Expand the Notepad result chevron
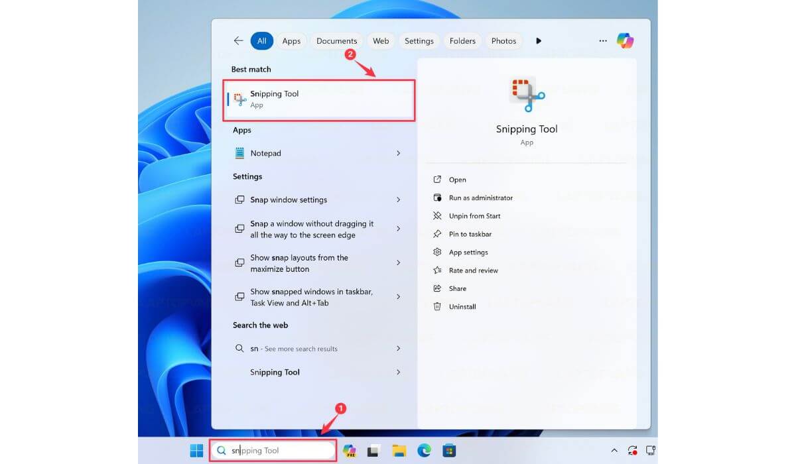796x464 pixels. point(398,153)
